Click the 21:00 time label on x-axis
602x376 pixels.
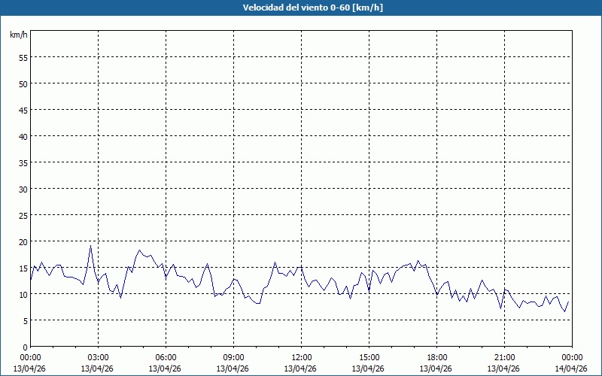[504, 357]
